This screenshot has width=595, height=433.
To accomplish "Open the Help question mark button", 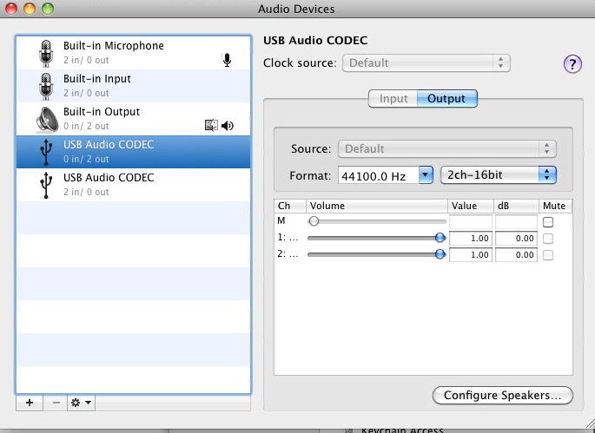I will pos(572,63).
